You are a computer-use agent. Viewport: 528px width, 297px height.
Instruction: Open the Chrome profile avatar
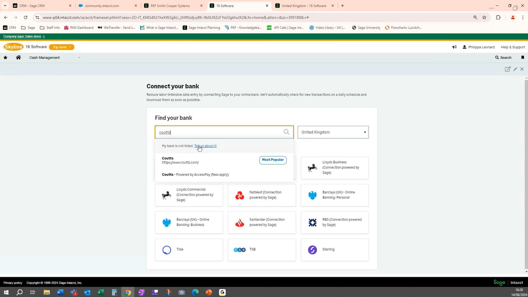click(x=512, y=17)
